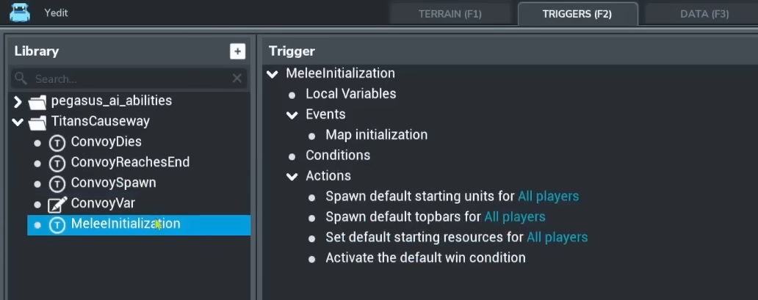Viewport: 758px width, 300px height.
Task: Expand the pegasus_ai_abilities folder
Action: pyautogui.click(x=18, y=101)
